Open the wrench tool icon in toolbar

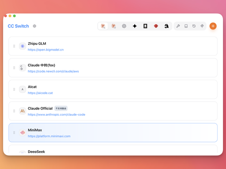click(178, 26)
